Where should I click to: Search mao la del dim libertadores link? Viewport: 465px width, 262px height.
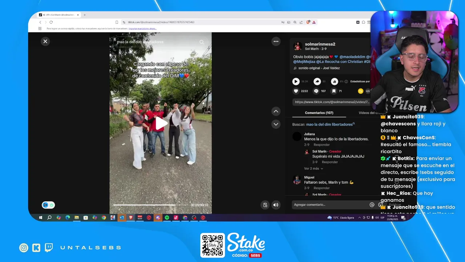330,124
